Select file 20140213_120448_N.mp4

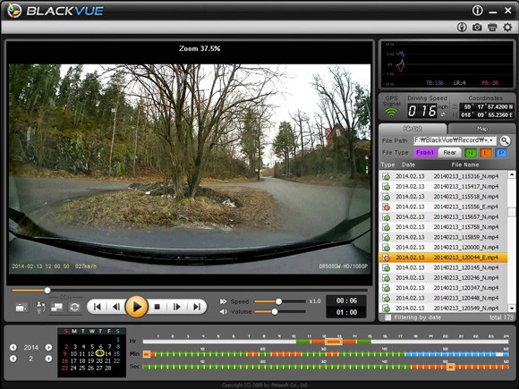tap(443, 298)
